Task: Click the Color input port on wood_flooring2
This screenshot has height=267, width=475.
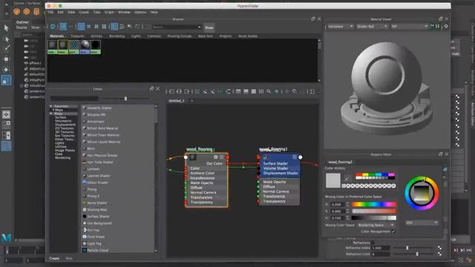Action: click(x=186, y=168)
